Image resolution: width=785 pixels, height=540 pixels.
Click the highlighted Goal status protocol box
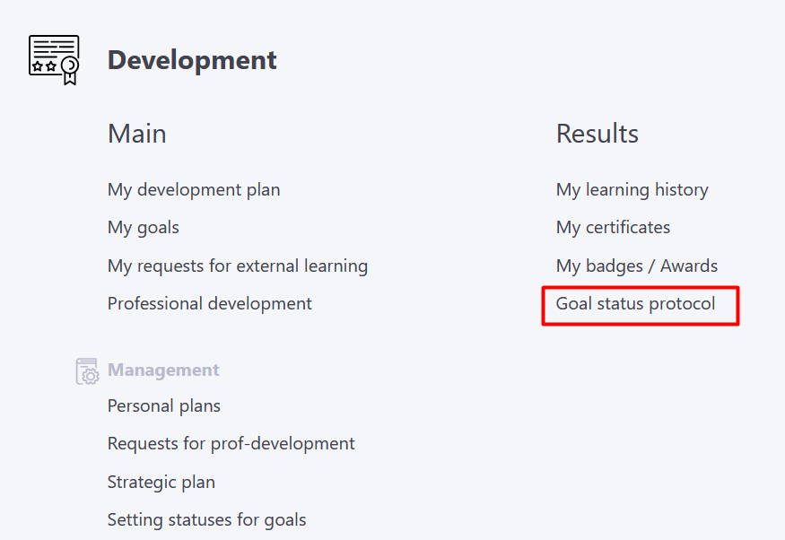click(x=640, y=305)
